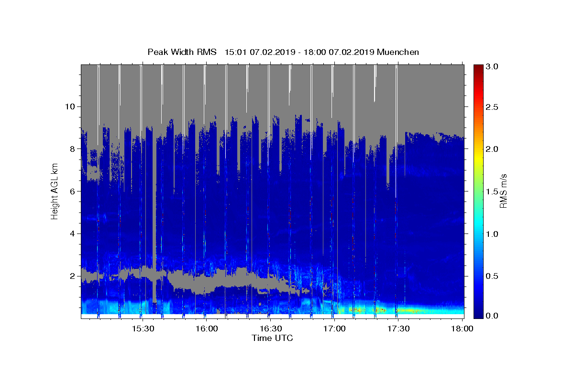Click the 15:30 time tick label
This screenshot has width=574, height=382.
[143, 329]
